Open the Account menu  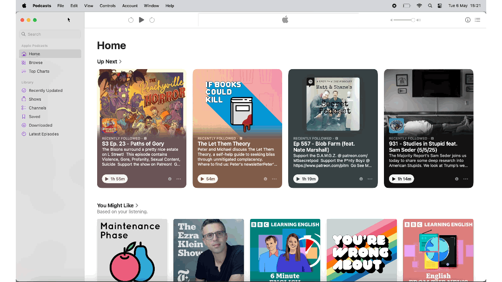130,6
